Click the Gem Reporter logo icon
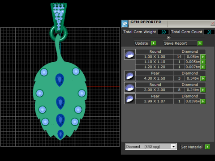Image resolution: width=215 pixels, height=161 pixels. click(x=125, y=24)
